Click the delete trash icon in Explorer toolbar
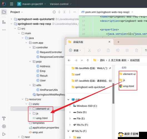Image resolution: width=147 pixels, height=139 pixels. (x=136, y=50)
